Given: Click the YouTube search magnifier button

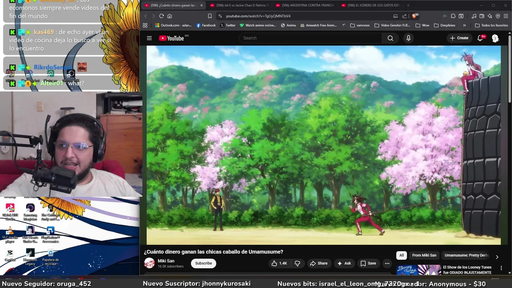Looking at the screenshot, I should 390,38.
